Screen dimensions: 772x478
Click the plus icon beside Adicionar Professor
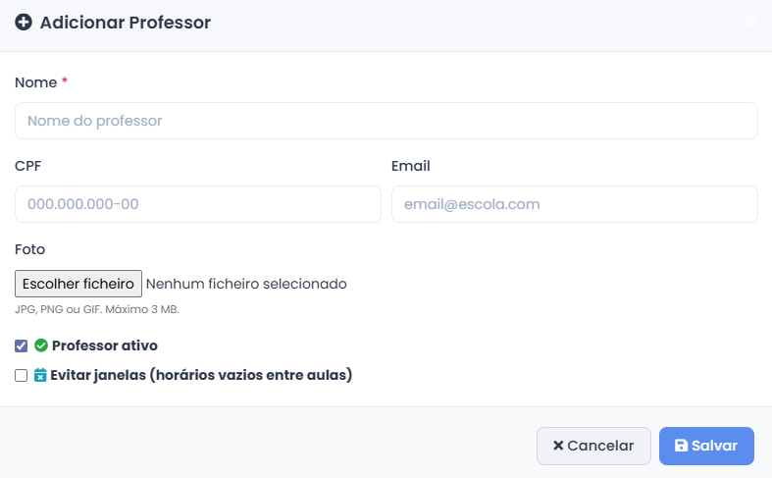point(24,23)
